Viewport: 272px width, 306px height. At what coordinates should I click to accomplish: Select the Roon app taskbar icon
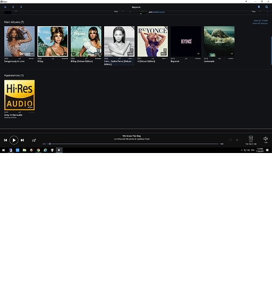tap(59, 150)
